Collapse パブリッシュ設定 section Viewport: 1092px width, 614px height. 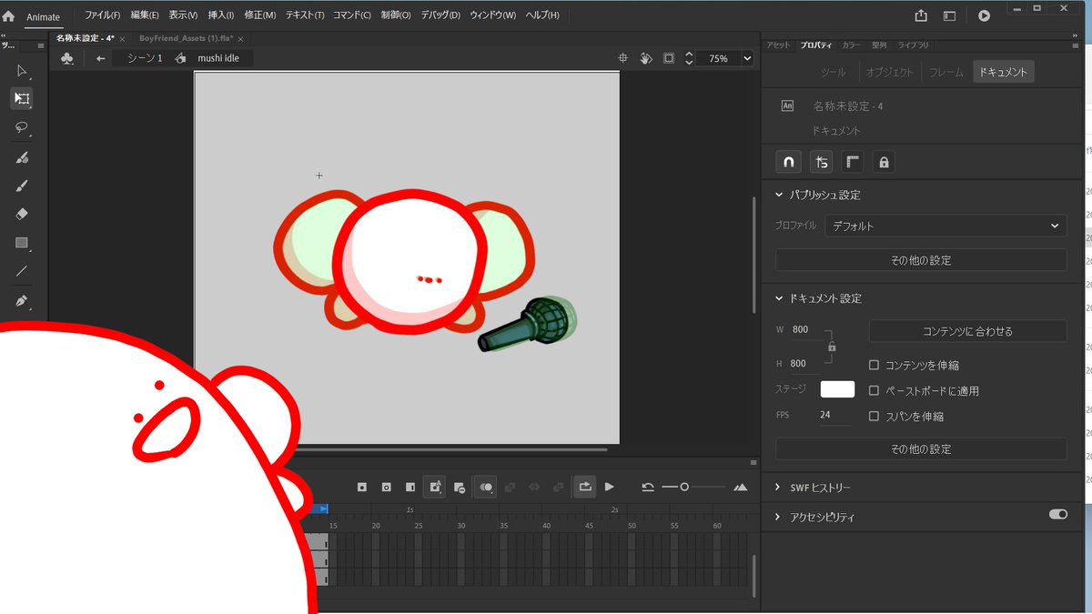(779, 195)
